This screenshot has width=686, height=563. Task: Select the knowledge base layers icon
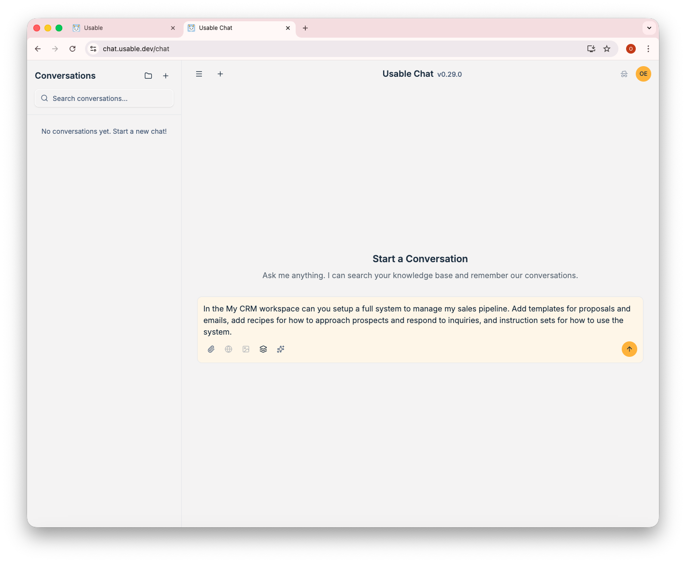coord(263,349)
